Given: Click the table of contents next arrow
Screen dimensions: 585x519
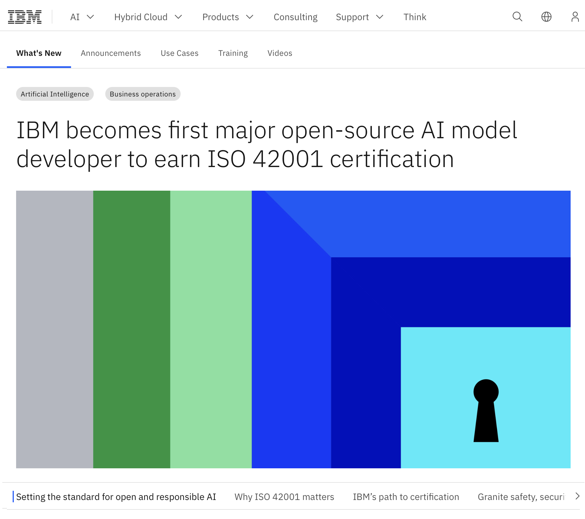Looking at the screenshot, I should [577, 496].
